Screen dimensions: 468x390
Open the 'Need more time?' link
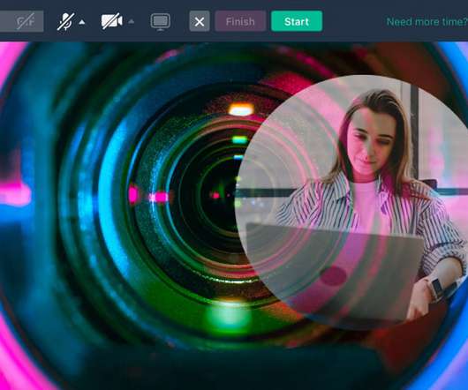[426, 22]
